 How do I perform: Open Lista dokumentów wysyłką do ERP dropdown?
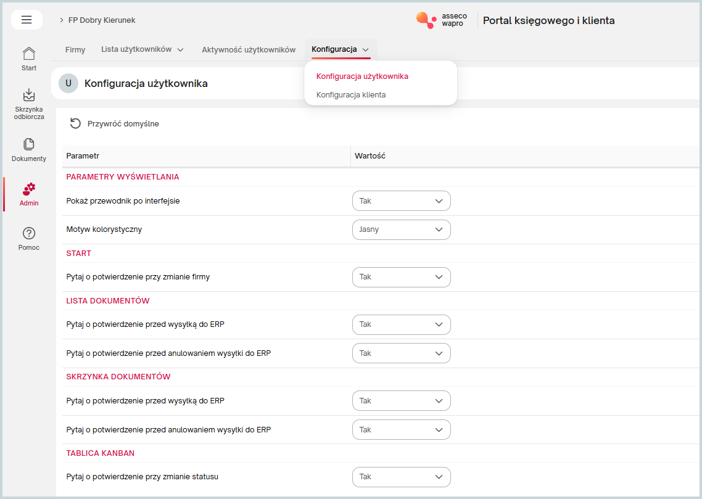(401, 324)
